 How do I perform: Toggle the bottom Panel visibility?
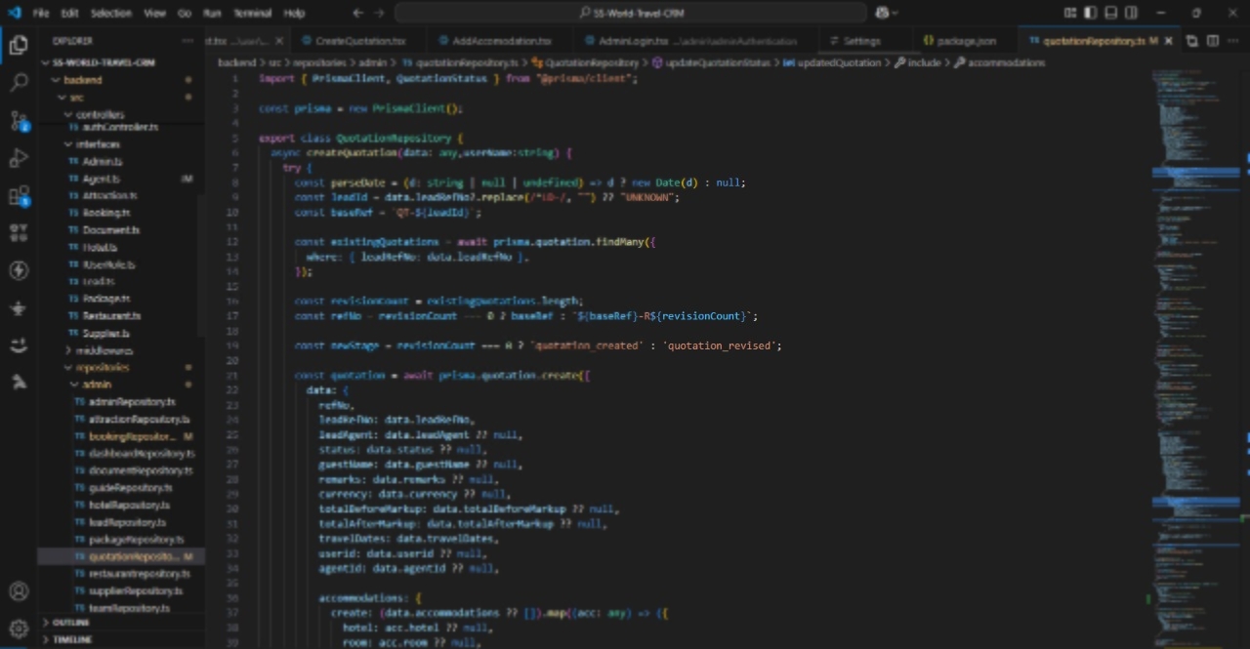tap(1111, 13)
